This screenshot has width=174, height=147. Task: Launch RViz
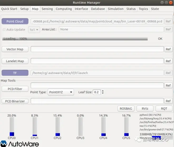(145, 109)
